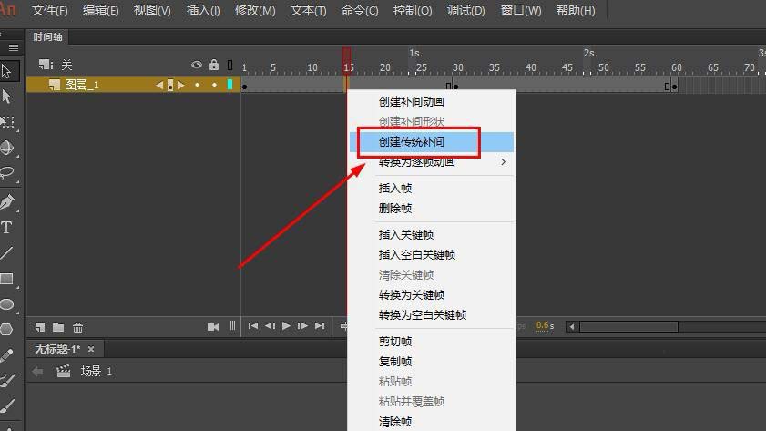Open the 视图(V) menu

[x=152, y=10]
